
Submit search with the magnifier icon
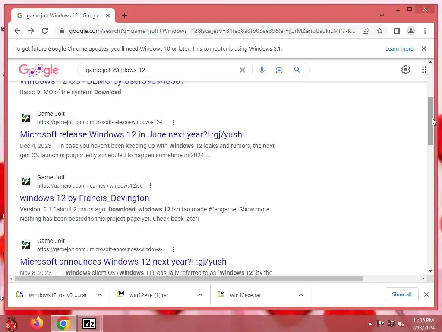297,70
